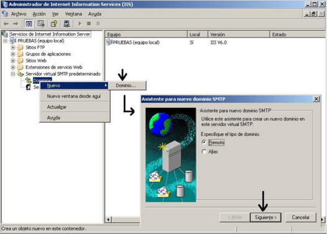Expand the Sitios FTP node

click(13, 47)
